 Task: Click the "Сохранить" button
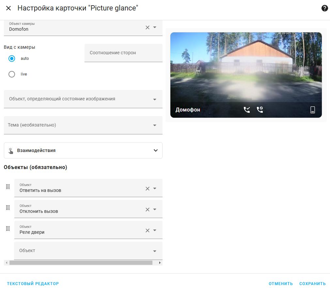pos(312,283)
